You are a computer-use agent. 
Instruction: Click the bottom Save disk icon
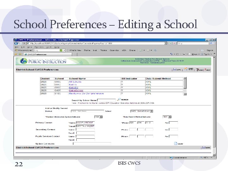204,148
